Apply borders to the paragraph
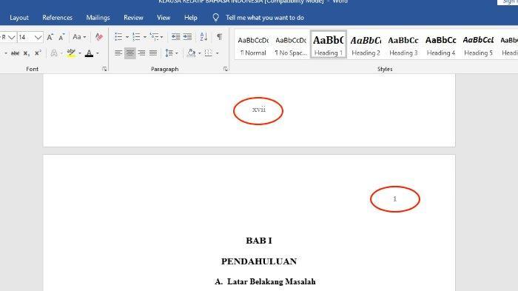Viewport: 518px width, 291px height. pyautogui.click(x=209, y=53)
